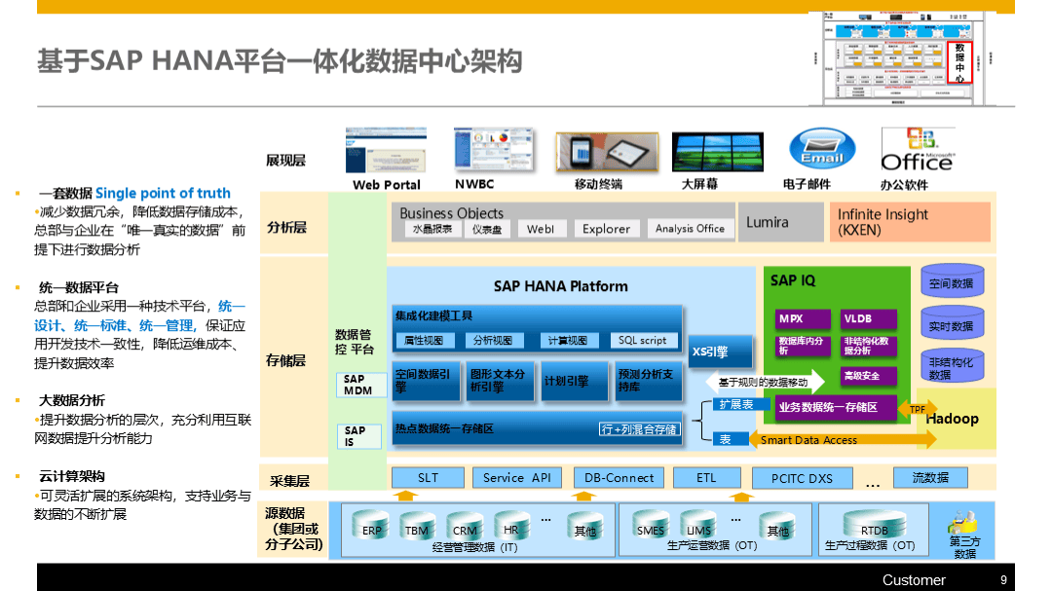Click the Explorer box
This screenshot has height=591, width=1052.
pos(607,229)
